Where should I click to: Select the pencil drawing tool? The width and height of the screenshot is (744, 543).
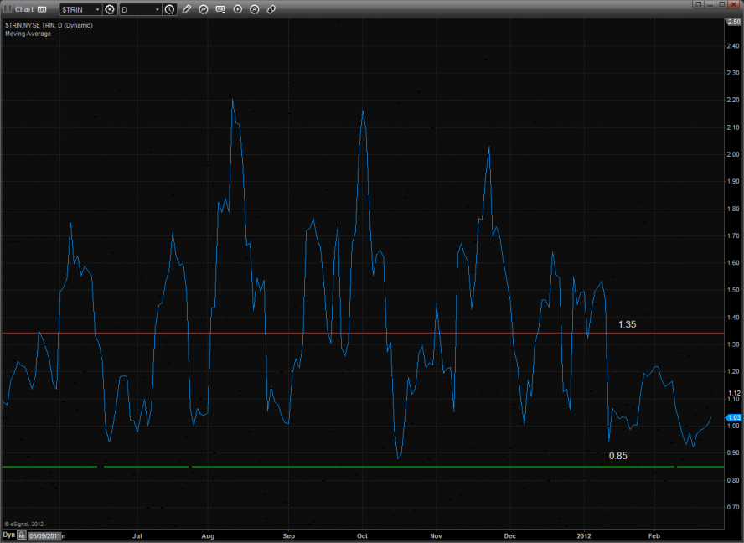[x=186, y=9]
